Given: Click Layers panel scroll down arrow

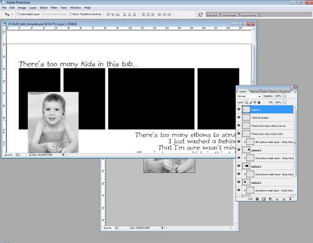Looking at the screenshot, I should coord(295,195).
